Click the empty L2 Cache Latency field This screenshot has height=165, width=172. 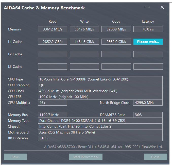[148, 54]
